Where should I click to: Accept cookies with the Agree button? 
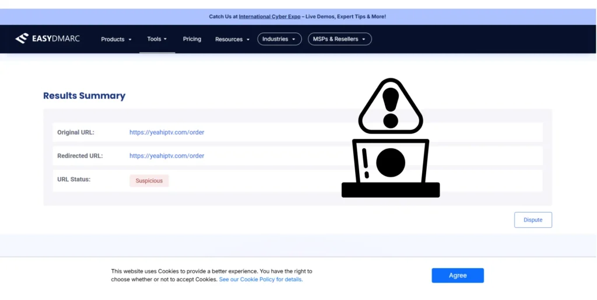click(458, 276)
